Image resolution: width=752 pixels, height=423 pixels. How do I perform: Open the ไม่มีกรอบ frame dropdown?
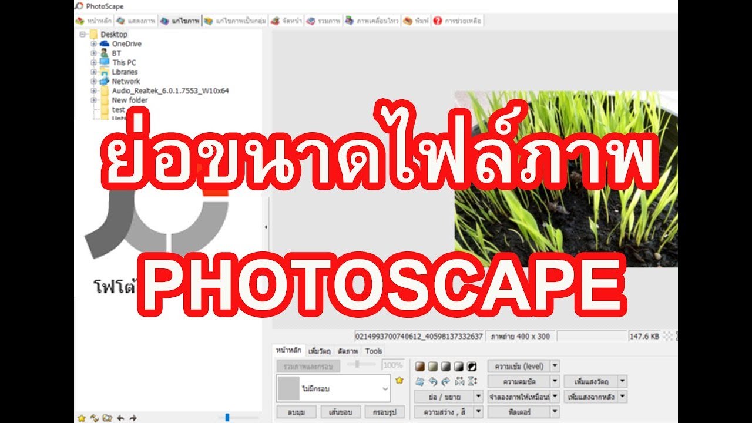[x=385, y=388]
